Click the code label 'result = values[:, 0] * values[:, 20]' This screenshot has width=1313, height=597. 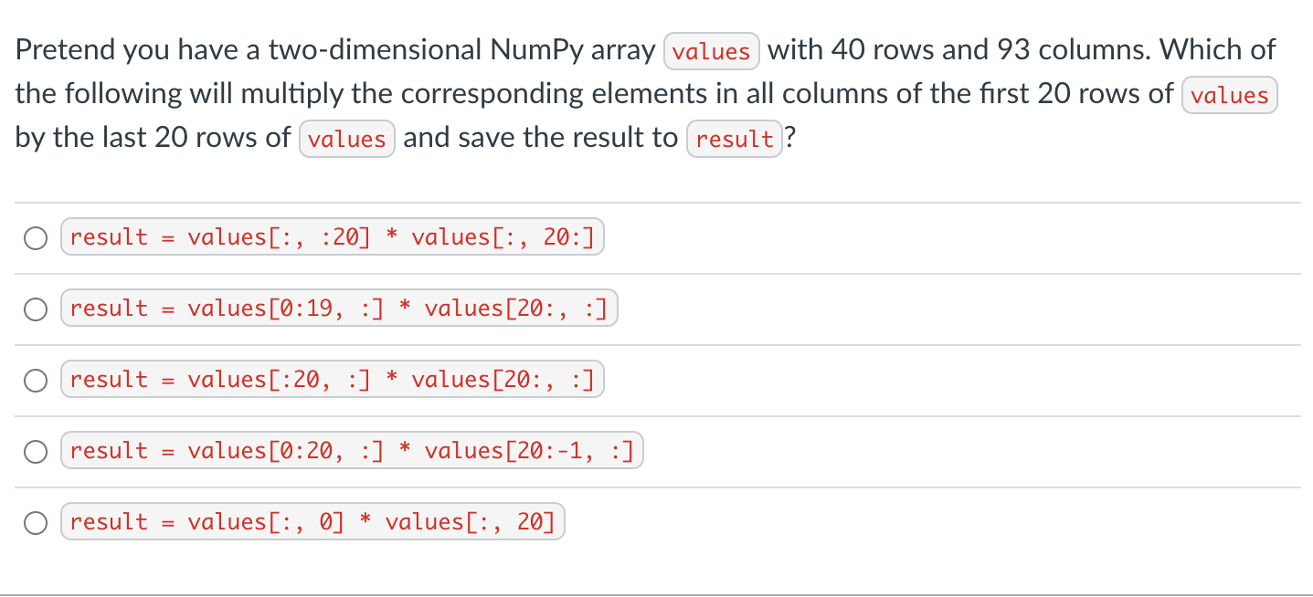(x=312, y=522)
